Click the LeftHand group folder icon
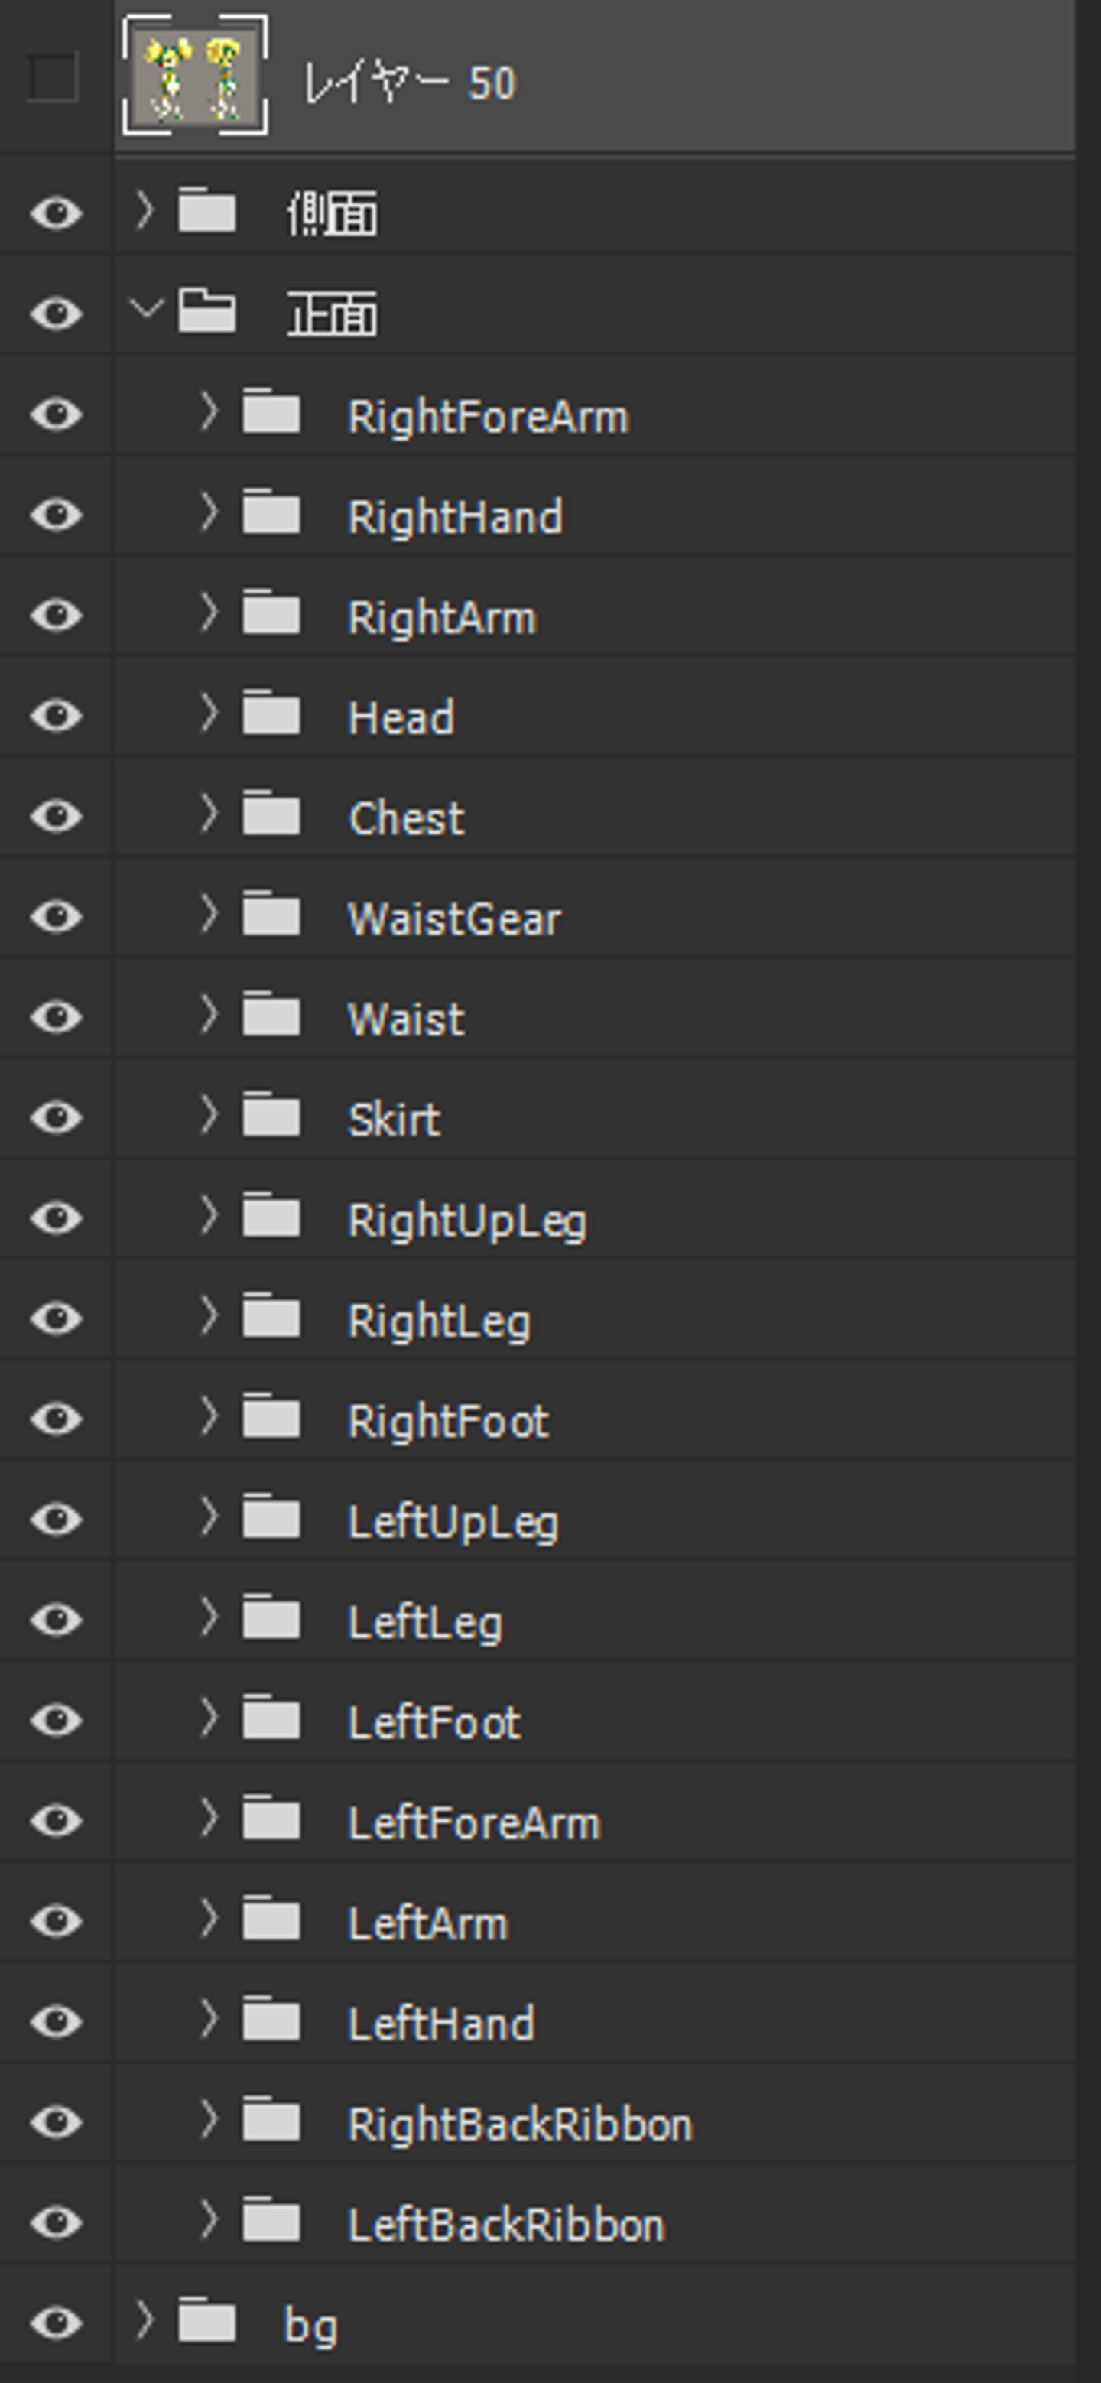Screen dimensions: 1101x2383 click(271, 2021)
